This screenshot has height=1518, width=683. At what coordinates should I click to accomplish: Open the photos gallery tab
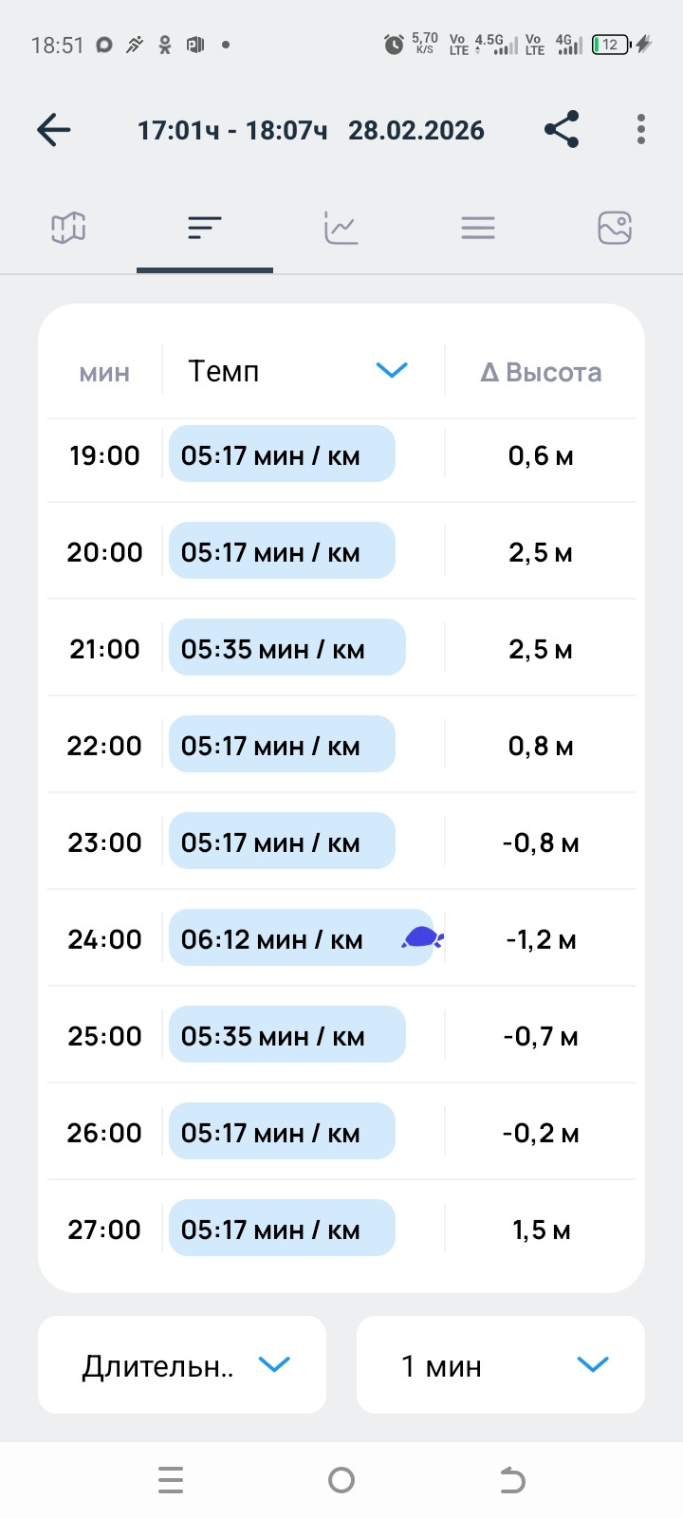click(615, 228)
